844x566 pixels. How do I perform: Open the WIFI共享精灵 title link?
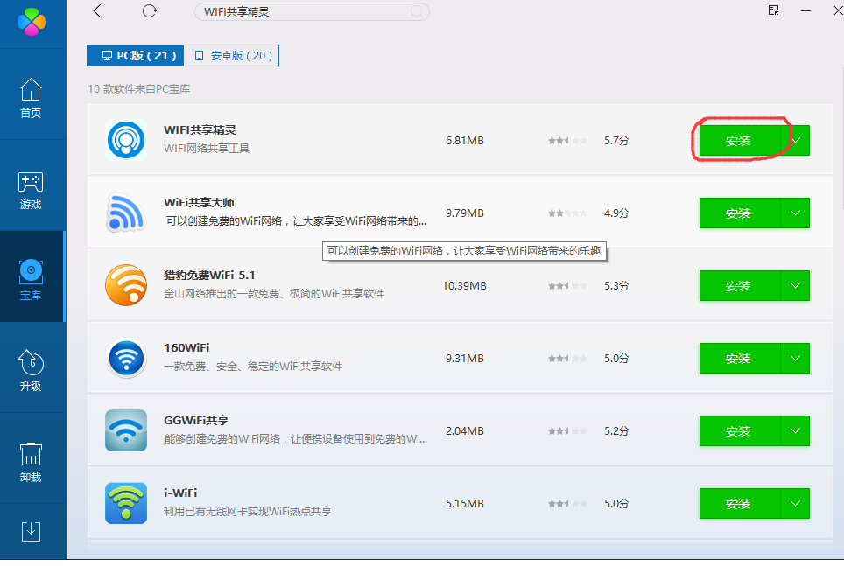tap(200, 130)
